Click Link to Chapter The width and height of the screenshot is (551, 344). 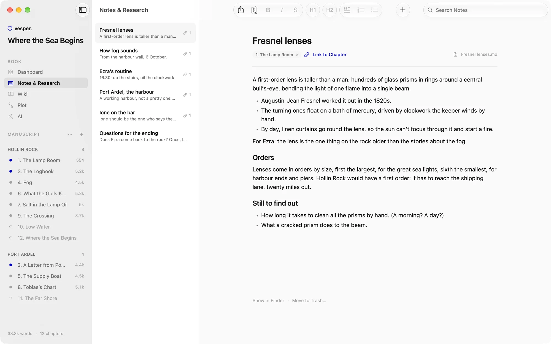point(325,54)
